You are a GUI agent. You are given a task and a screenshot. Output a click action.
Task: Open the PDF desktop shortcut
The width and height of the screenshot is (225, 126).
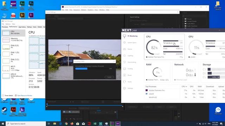13,15
